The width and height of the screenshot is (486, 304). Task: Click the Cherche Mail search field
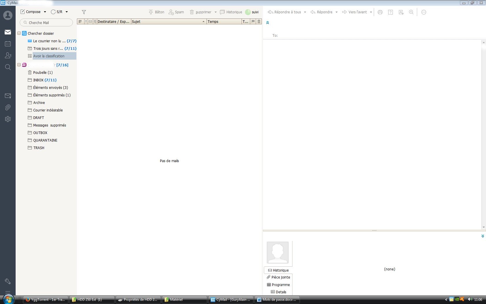46,23
